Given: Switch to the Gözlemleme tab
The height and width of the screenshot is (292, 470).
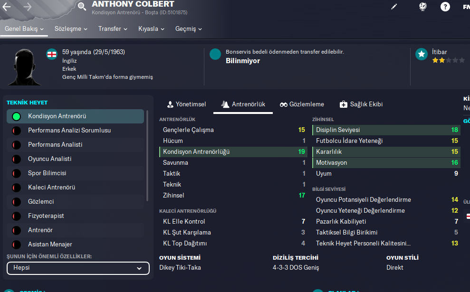Looking at the screenshot, I should point(302,104).
